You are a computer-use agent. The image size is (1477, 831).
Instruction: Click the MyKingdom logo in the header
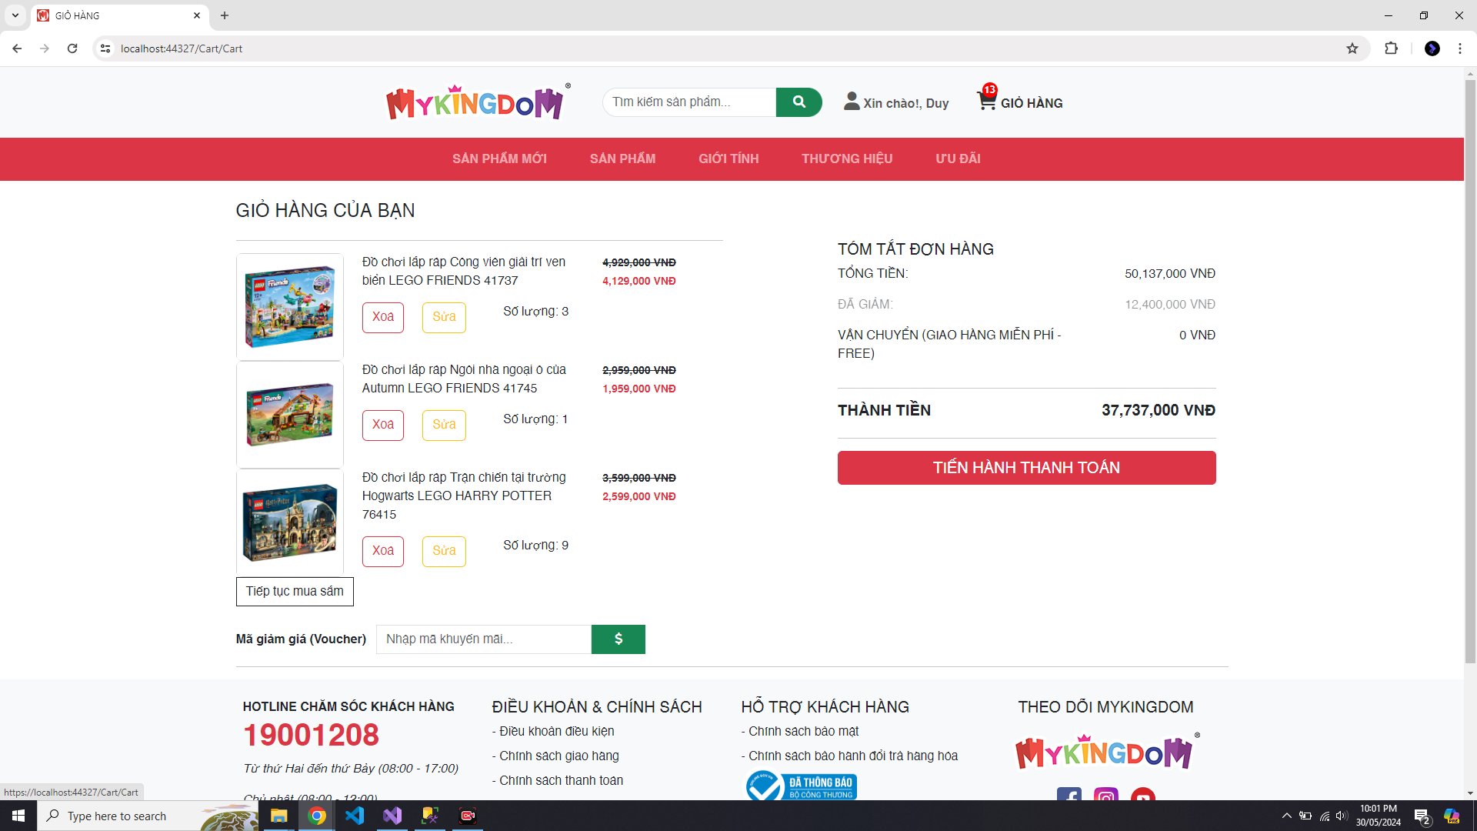tap(477, 102)
